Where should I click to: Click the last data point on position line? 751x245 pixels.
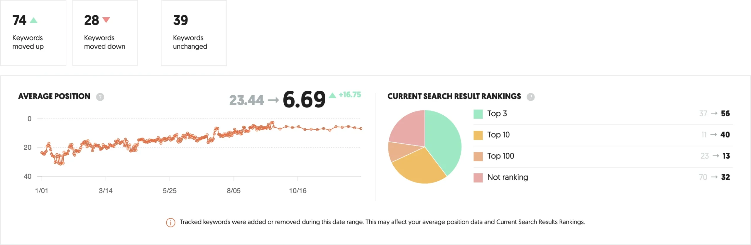pos(361,129)
